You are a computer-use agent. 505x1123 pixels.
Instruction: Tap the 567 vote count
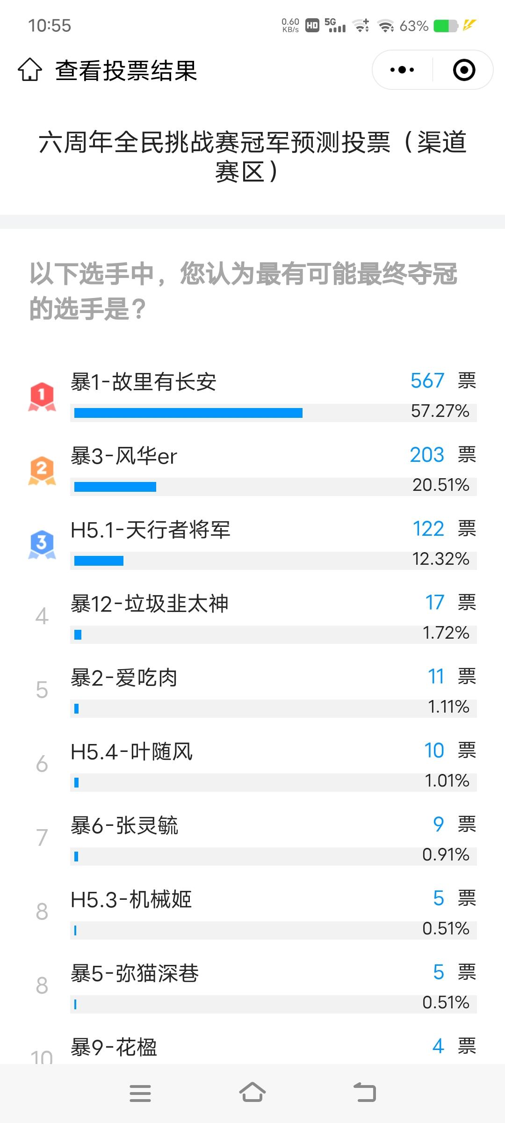(427, 381)
